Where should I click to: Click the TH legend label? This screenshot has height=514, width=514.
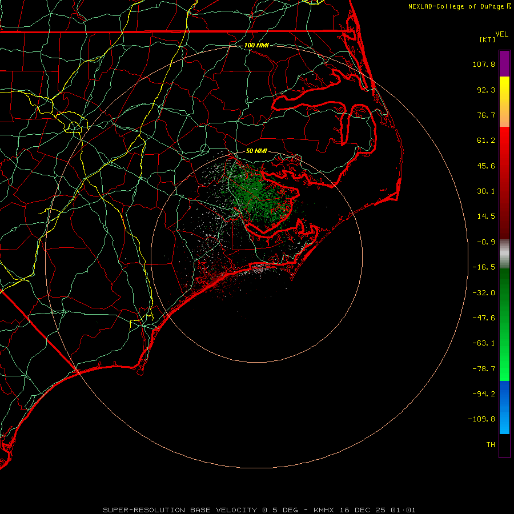491,444
